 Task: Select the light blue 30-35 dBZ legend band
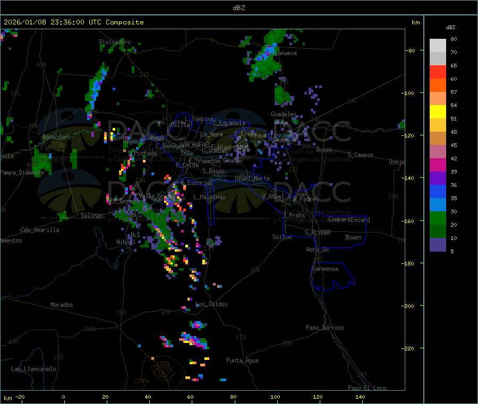click(x=438, y=205)
